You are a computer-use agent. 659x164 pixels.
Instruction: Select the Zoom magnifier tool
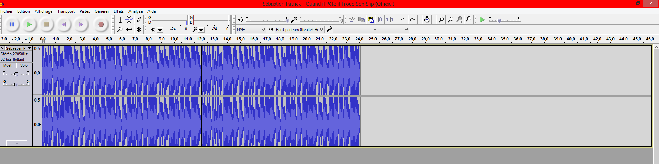point(120,29)
